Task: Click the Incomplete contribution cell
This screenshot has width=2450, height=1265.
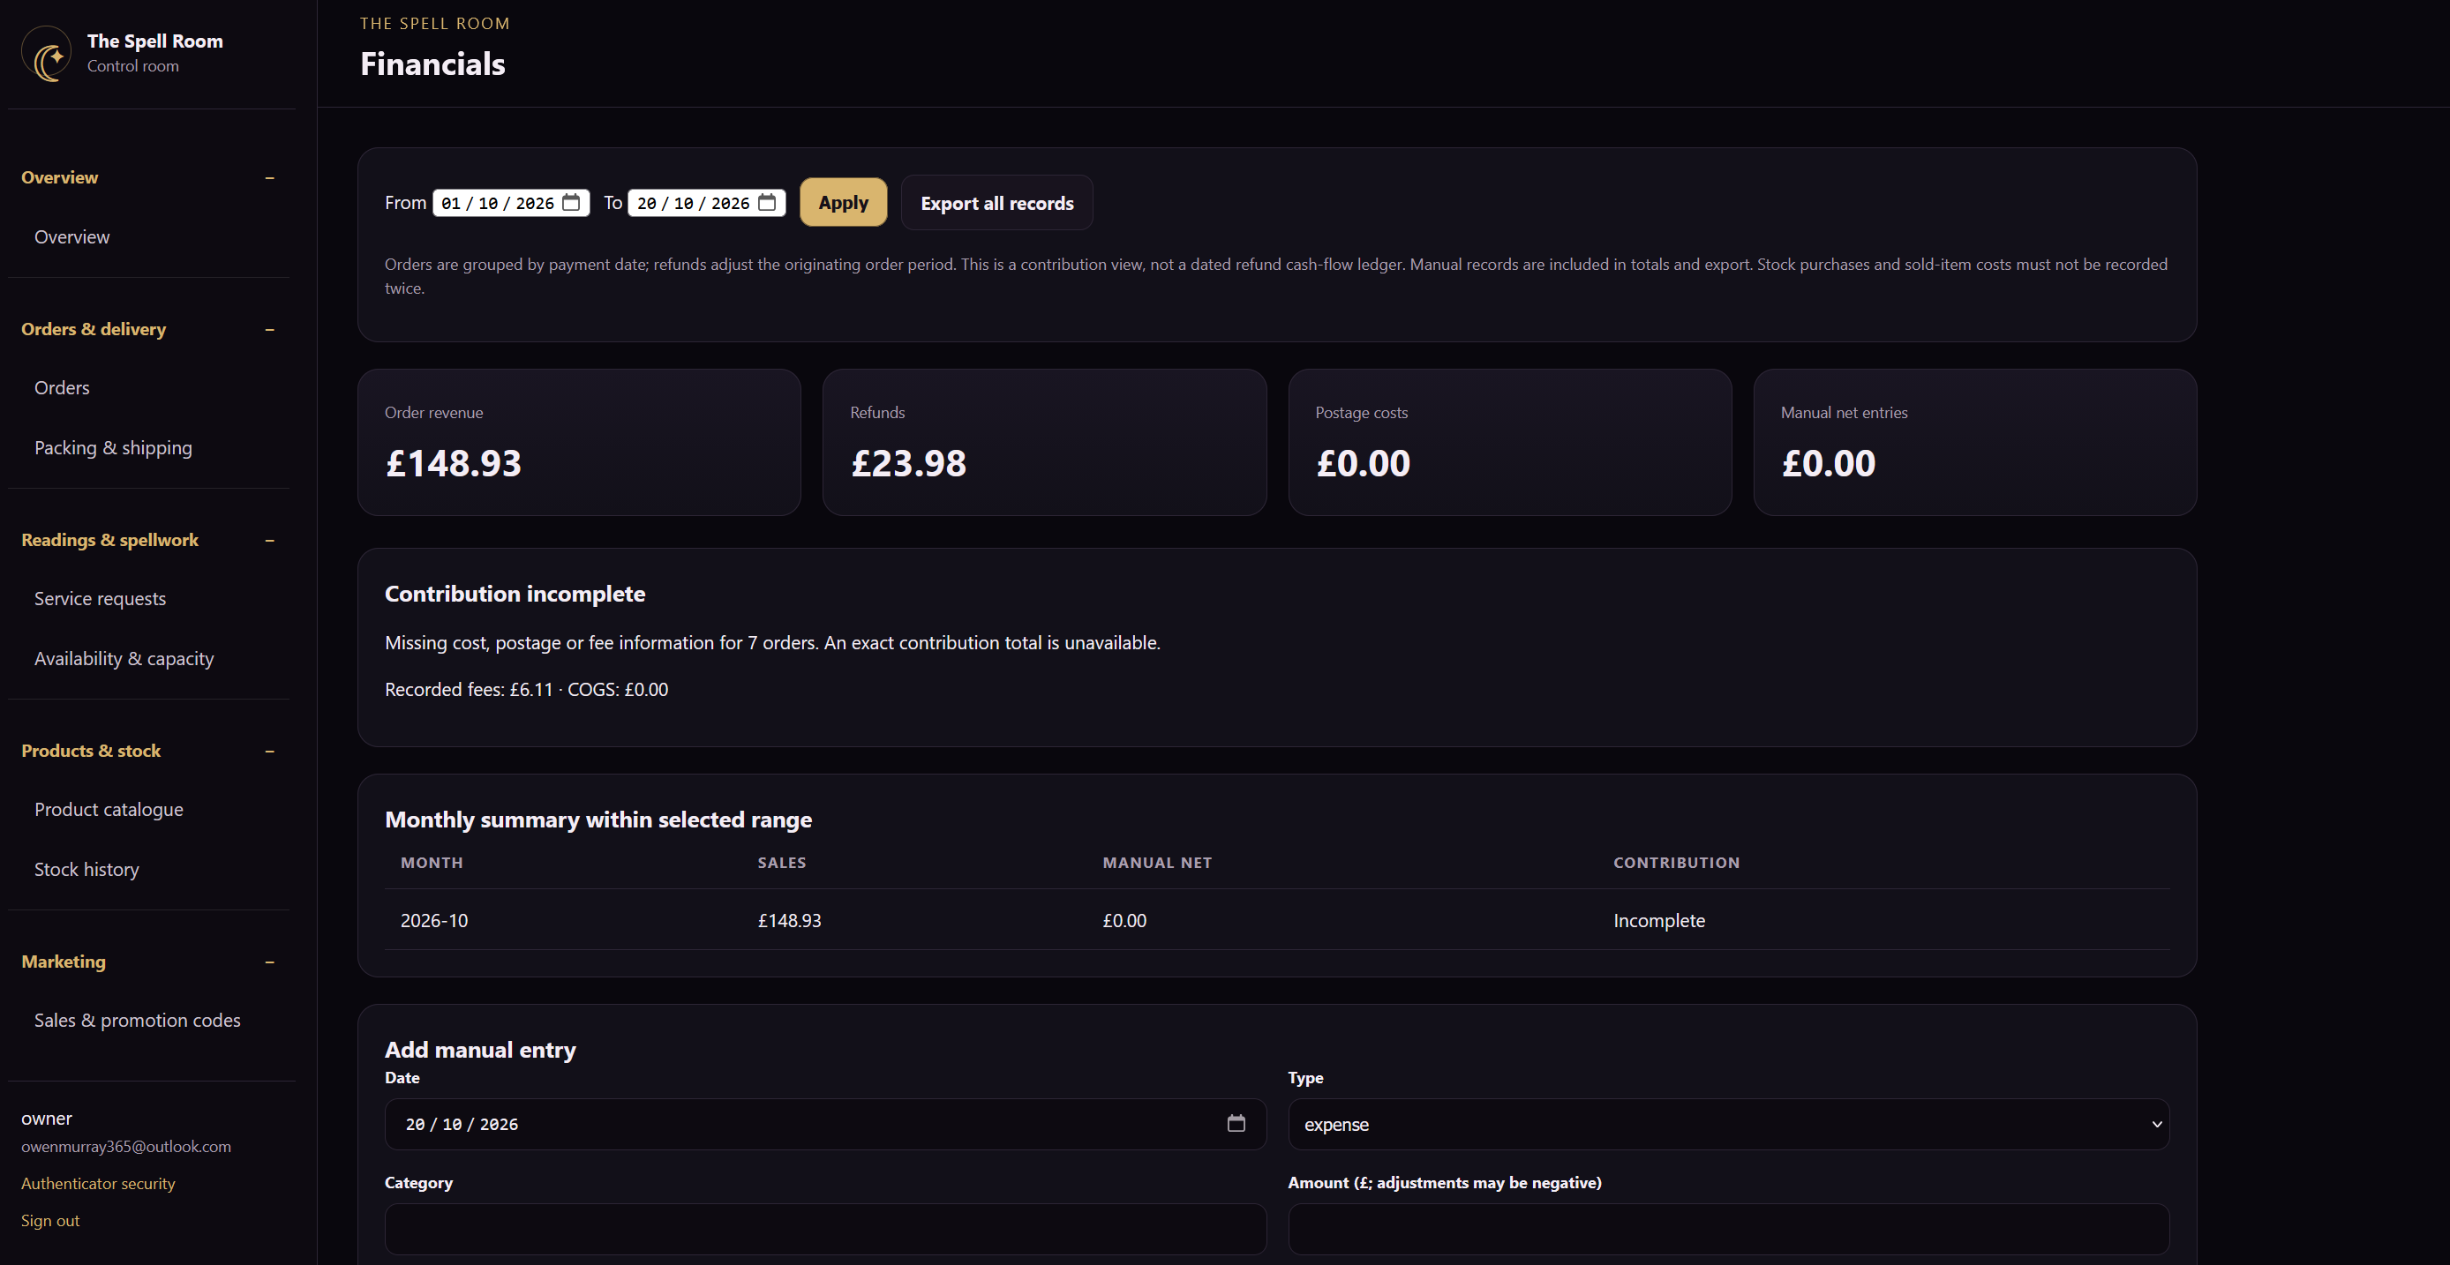Action: (x=1658, y=921)
